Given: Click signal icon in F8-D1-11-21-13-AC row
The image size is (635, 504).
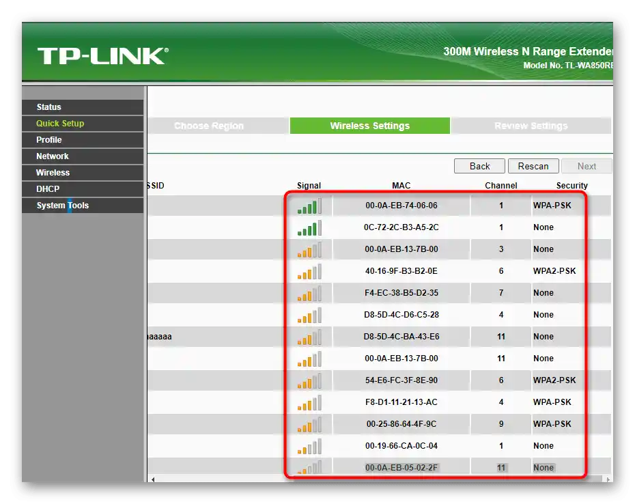Looking at the screenshot, I should tap(309, 403).
